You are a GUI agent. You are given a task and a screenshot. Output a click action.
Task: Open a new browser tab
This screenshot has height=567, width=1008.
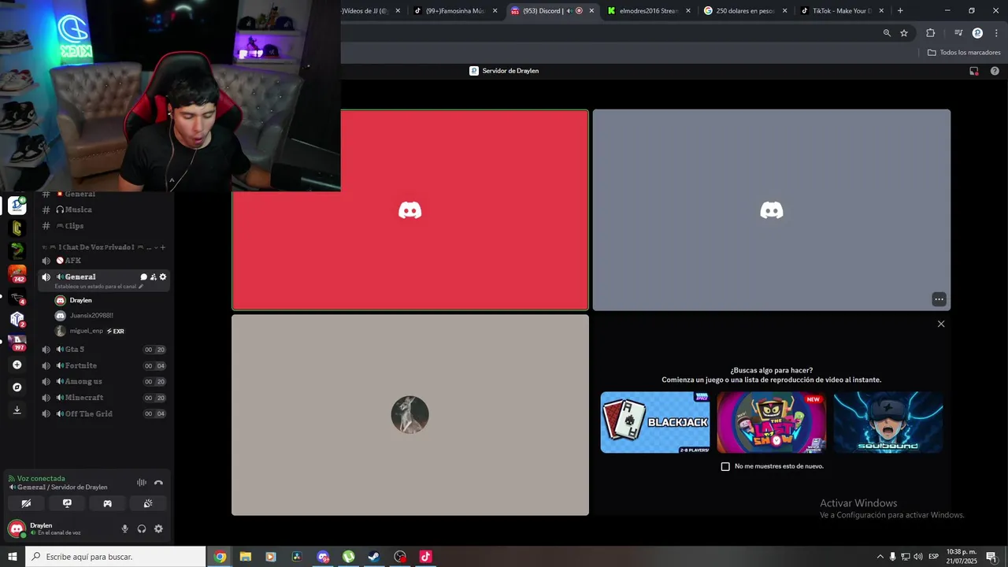[x=900, y=11]
